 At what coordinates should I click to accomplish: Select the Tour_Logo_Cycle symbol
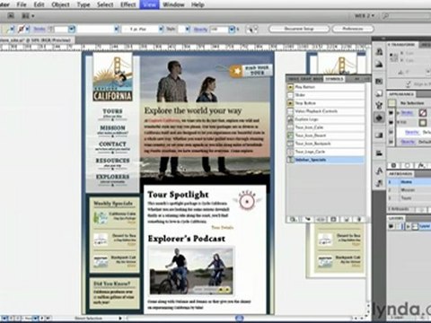[326, 152]
